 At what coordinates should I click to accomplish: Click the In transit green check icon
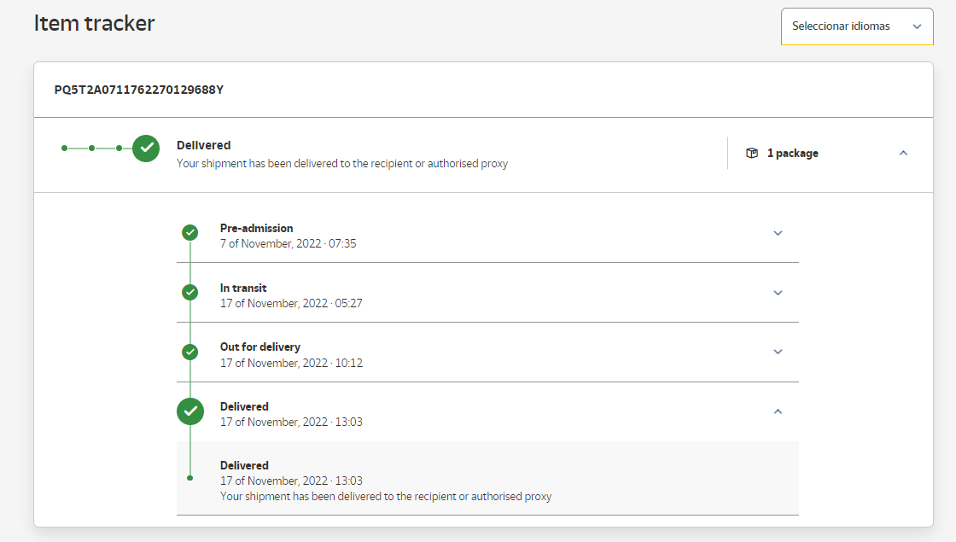(190, 292)
